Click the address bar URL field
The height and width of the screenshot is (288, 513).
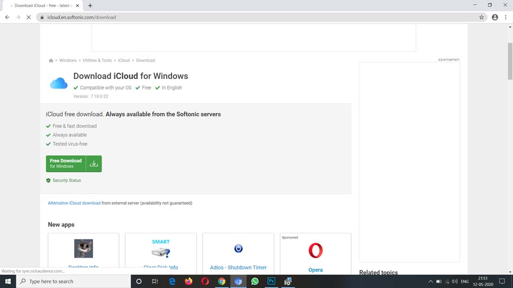click(x=261, y=17)
